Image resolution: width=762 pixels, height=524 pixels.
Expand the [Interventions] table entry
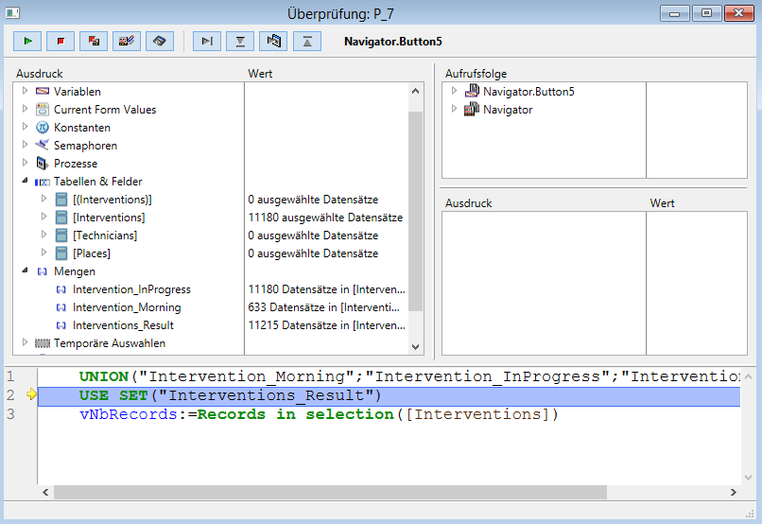pos(44,218)
